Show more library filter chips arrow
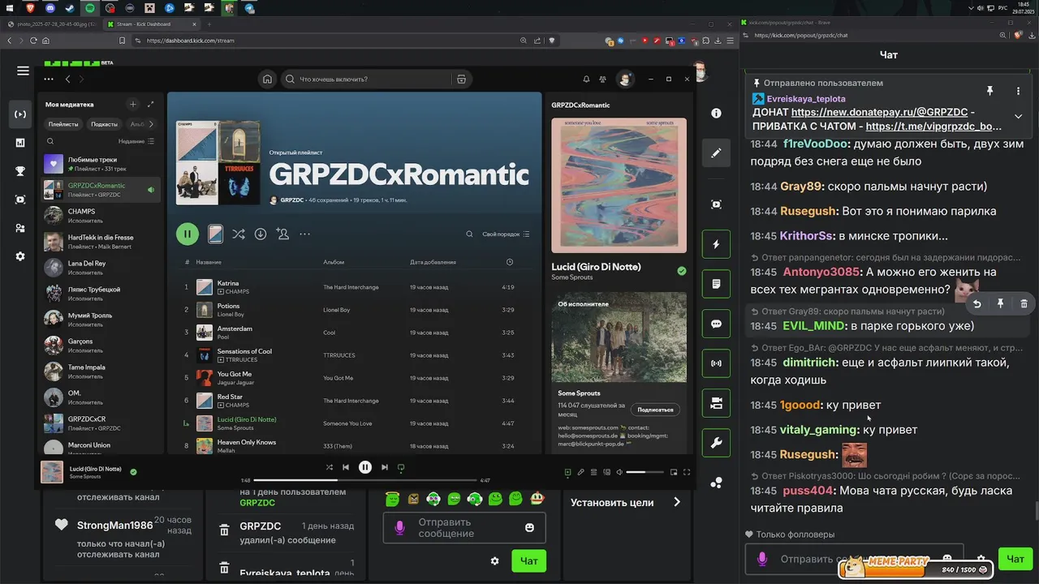Image resolution: width=1039 pixels, height=584 pixels. tap(153, 124)
